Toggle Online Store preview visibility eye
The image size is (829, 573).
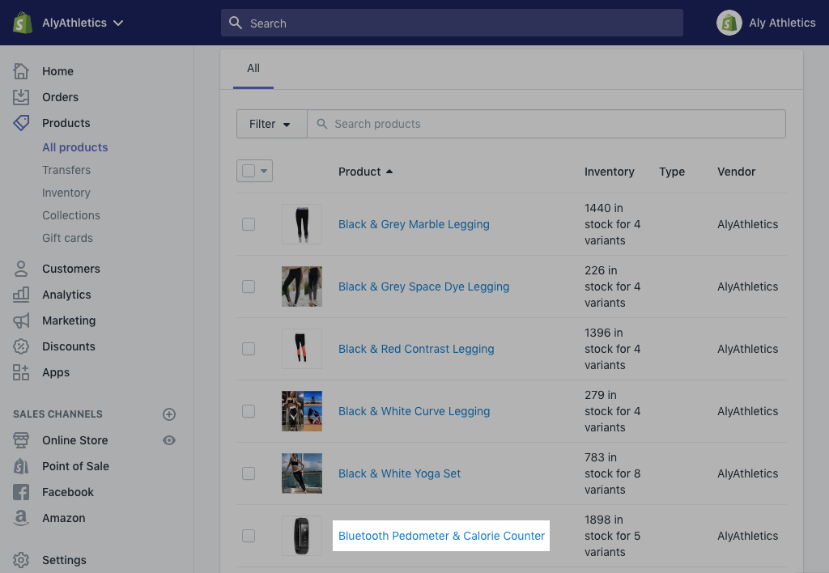coord(168,440)
